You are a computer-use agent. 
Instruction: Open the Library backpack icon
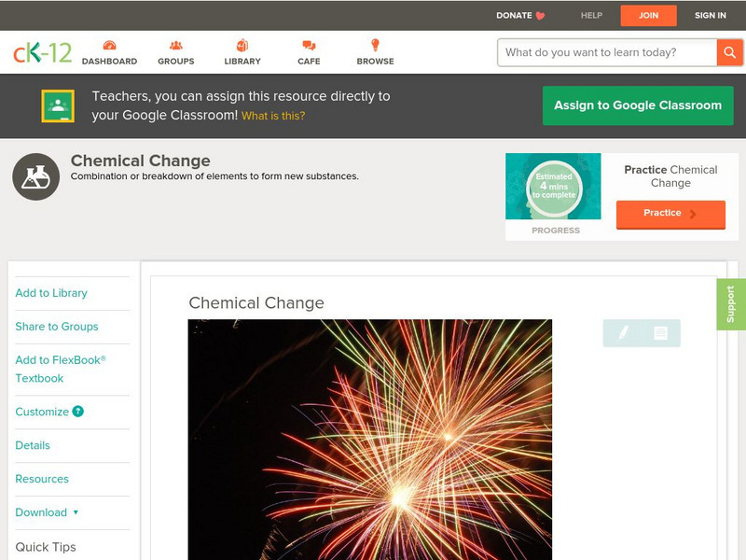(242, 45)
